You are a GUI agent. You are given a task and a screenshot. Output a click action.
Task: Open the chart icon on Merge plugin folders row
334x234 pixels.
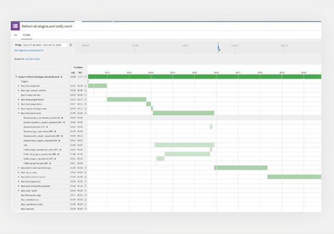pos(85,99)
